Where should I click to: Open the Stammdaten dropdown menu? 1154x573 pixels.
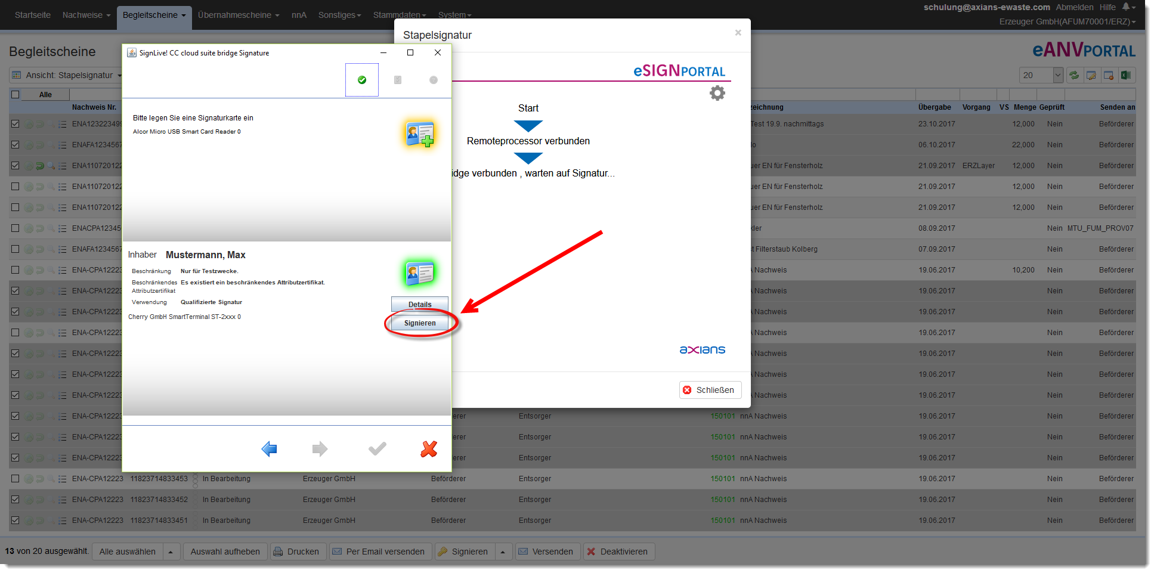pyautogui.click(x=400, y=15)
